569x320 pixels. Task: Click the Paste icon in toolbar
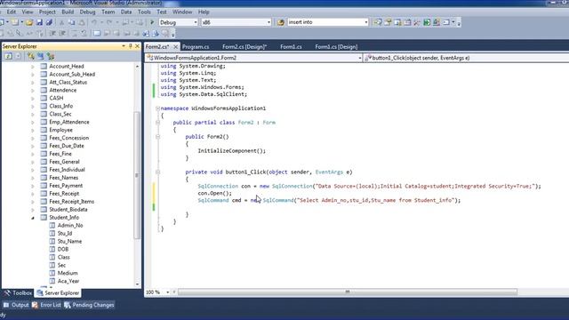82,22
